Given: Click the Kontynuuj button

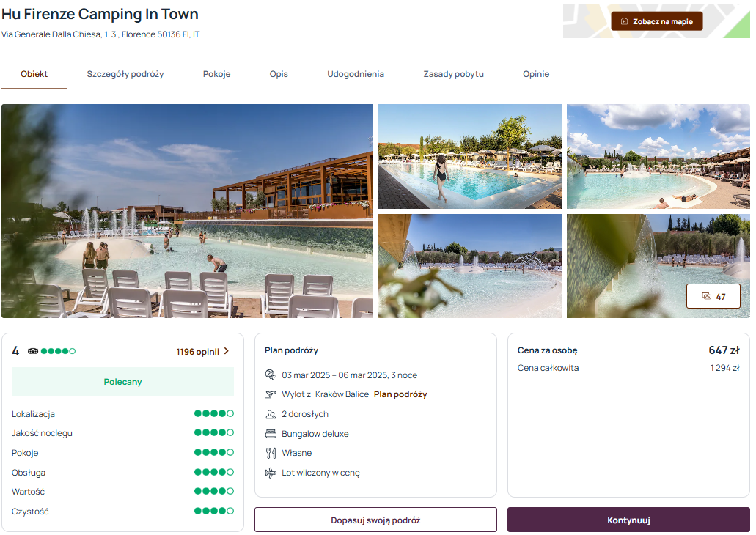Looking at the screenshot, I should click(x=628, y=520).
